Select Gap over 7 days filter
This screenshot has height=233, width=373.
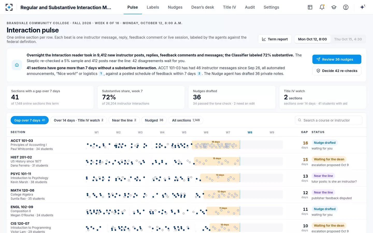(x=30, y=120)
